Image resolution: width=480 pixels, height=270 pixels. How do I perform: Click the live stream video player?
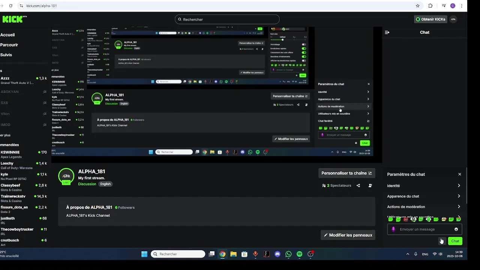coord(217,94)
